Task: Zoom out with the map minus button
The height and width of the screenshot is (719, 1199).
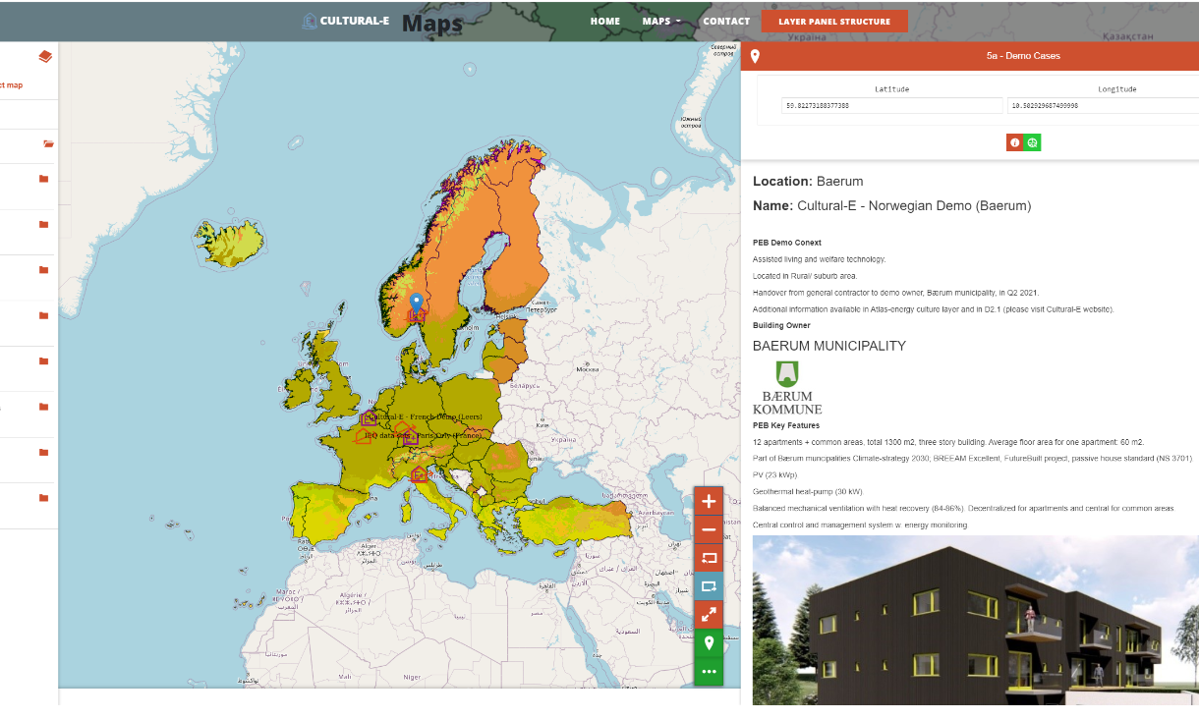Action: pyautogui.click(x=709, y=529)
